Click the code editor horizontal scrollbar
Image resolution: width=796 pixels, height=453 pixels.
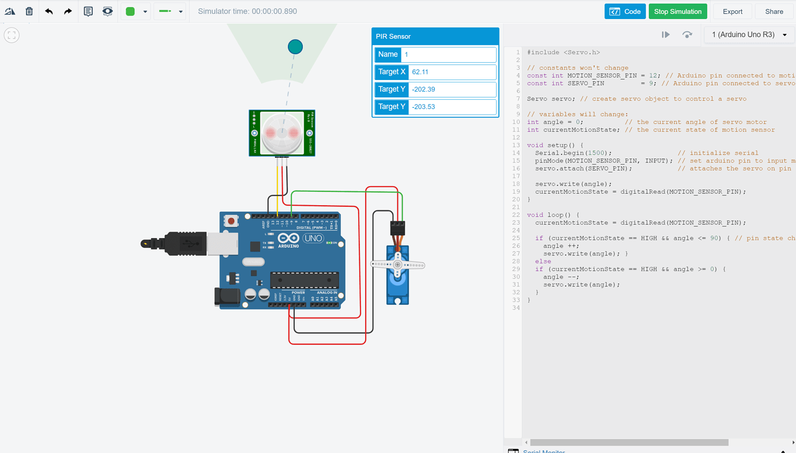pos(629,443)
